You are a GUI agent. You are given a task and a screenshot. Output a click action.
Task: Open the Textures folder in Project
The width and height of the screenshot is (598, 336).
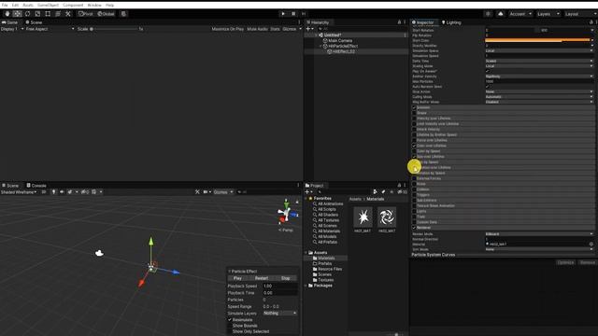coord(326,280)
